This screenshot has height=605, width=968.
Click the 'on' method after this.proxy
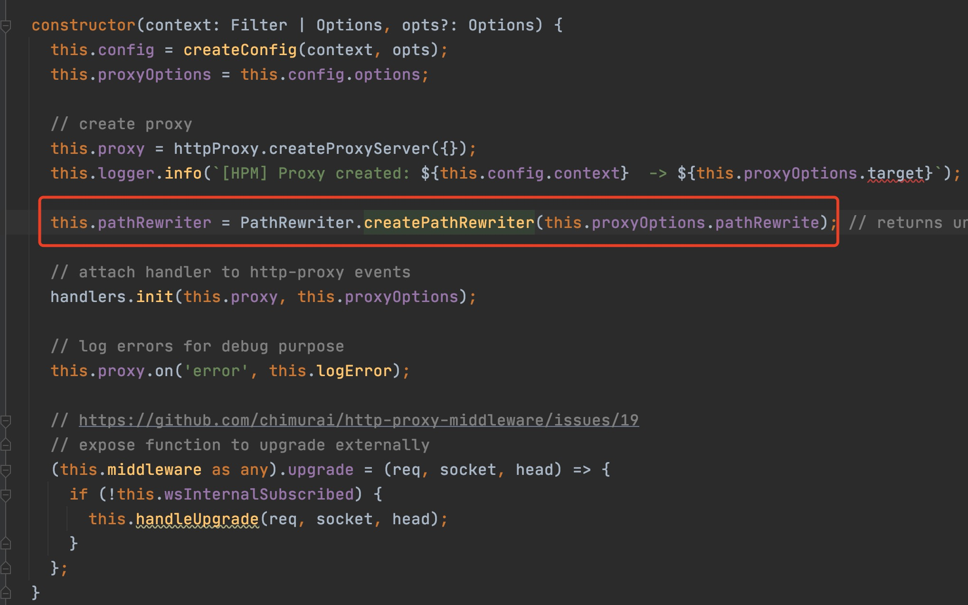click(x=164, y=371)
